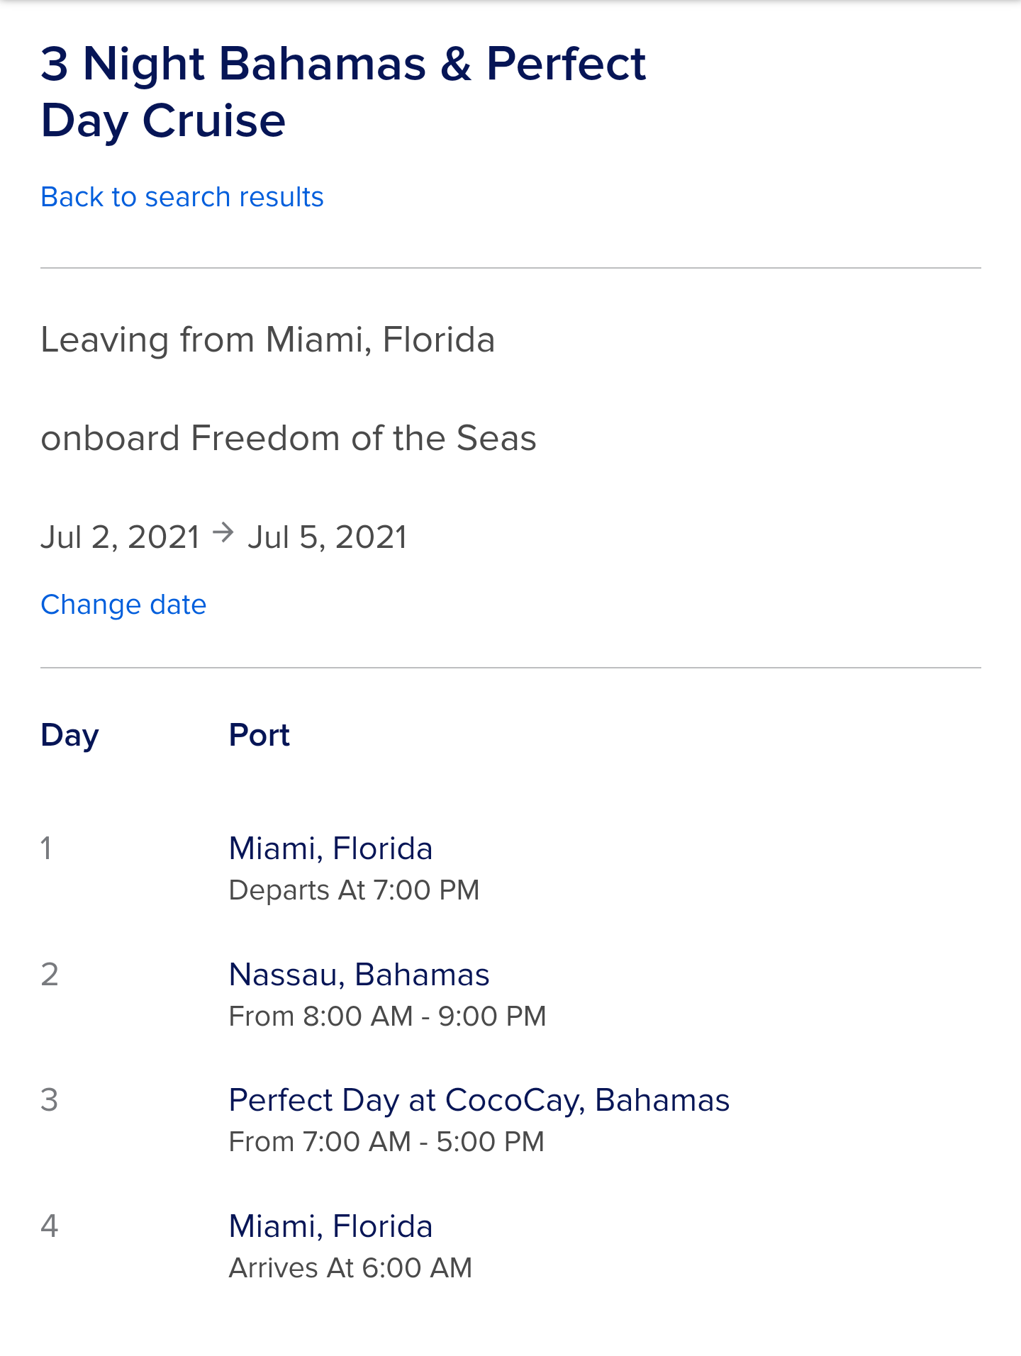
Task: Click the arrow icon between cruise dates
Action: tap(223, 532)
